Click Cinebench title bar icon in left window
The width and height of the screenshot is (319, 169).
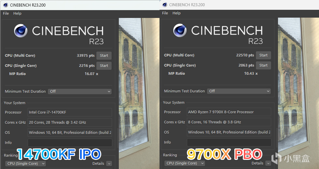pos(6,5)
